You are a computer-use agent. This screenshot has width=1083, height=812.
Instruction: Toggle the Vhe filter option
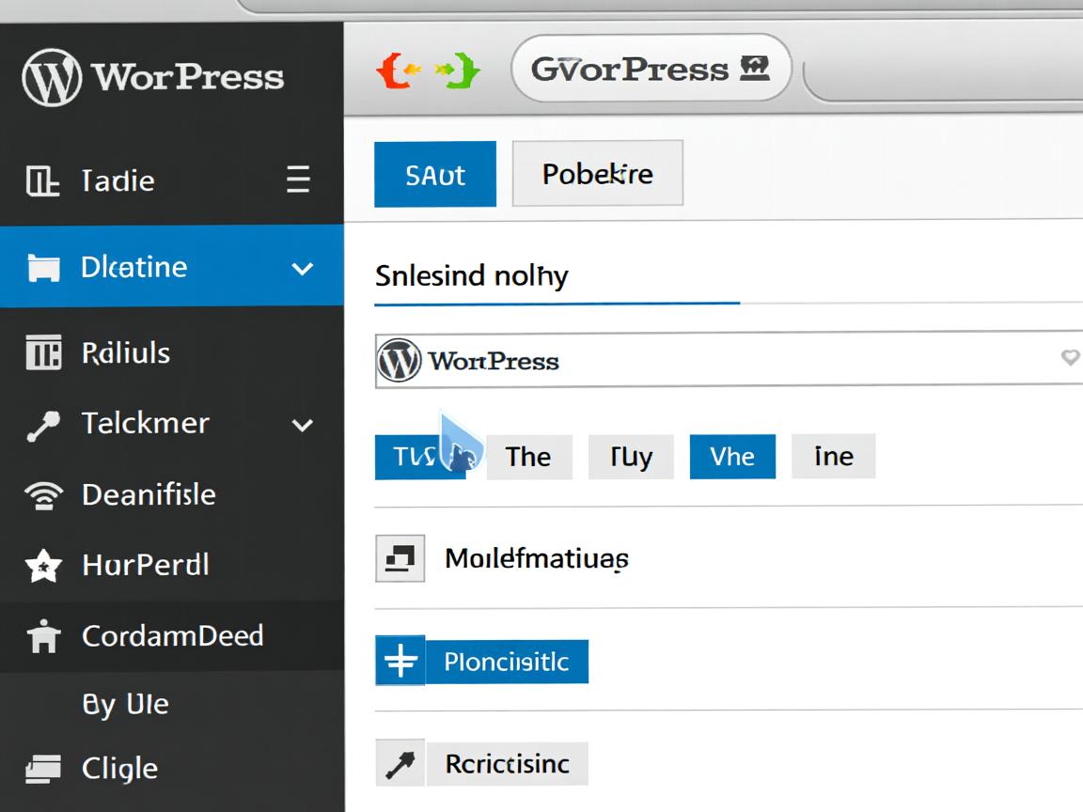point(732,457)
